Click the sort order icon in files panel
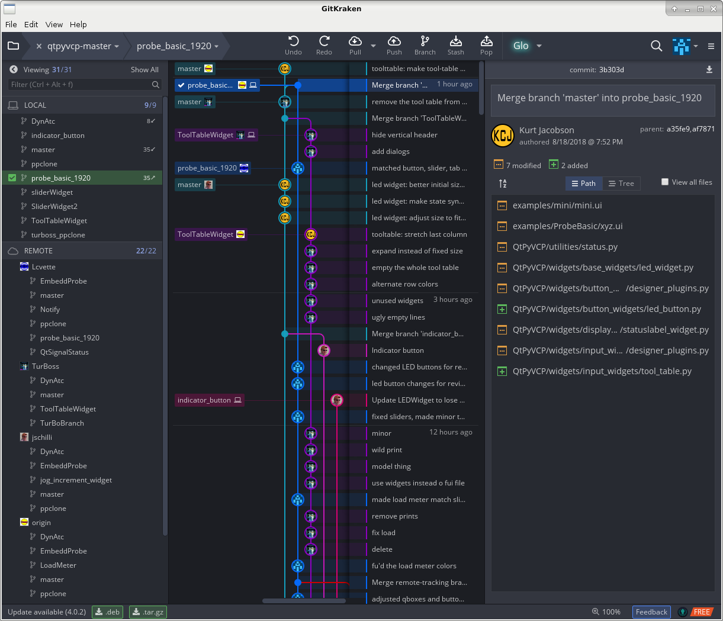This screenshot has width=723, height=621. tap(503, 184)
